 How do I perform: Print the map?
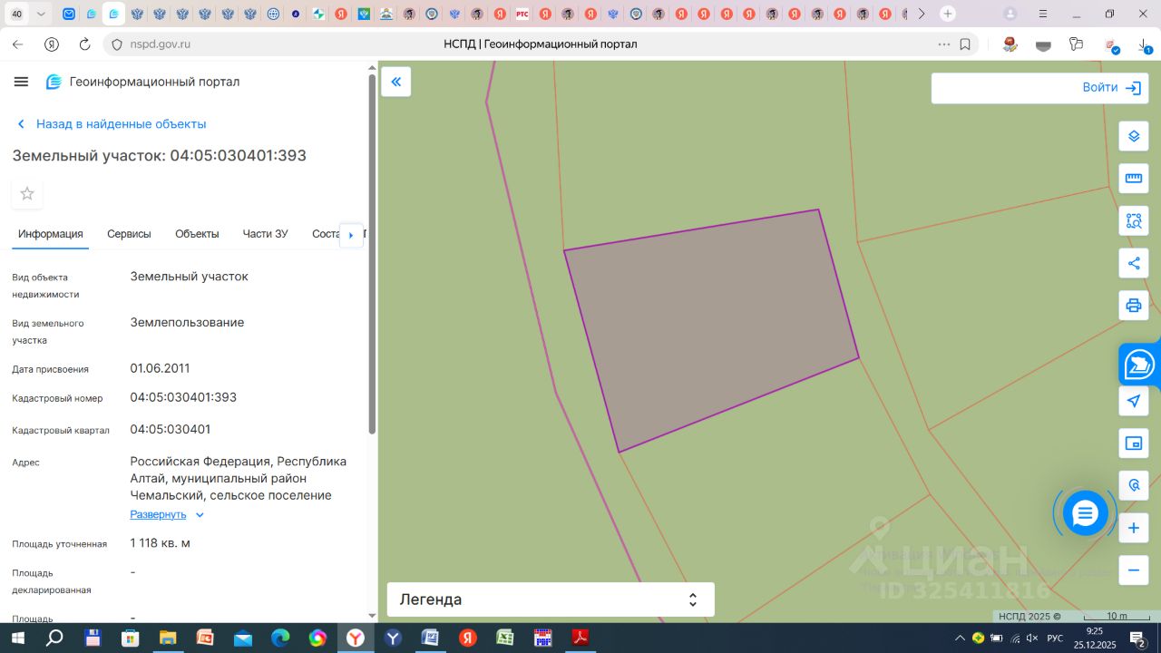(1134, 305)
